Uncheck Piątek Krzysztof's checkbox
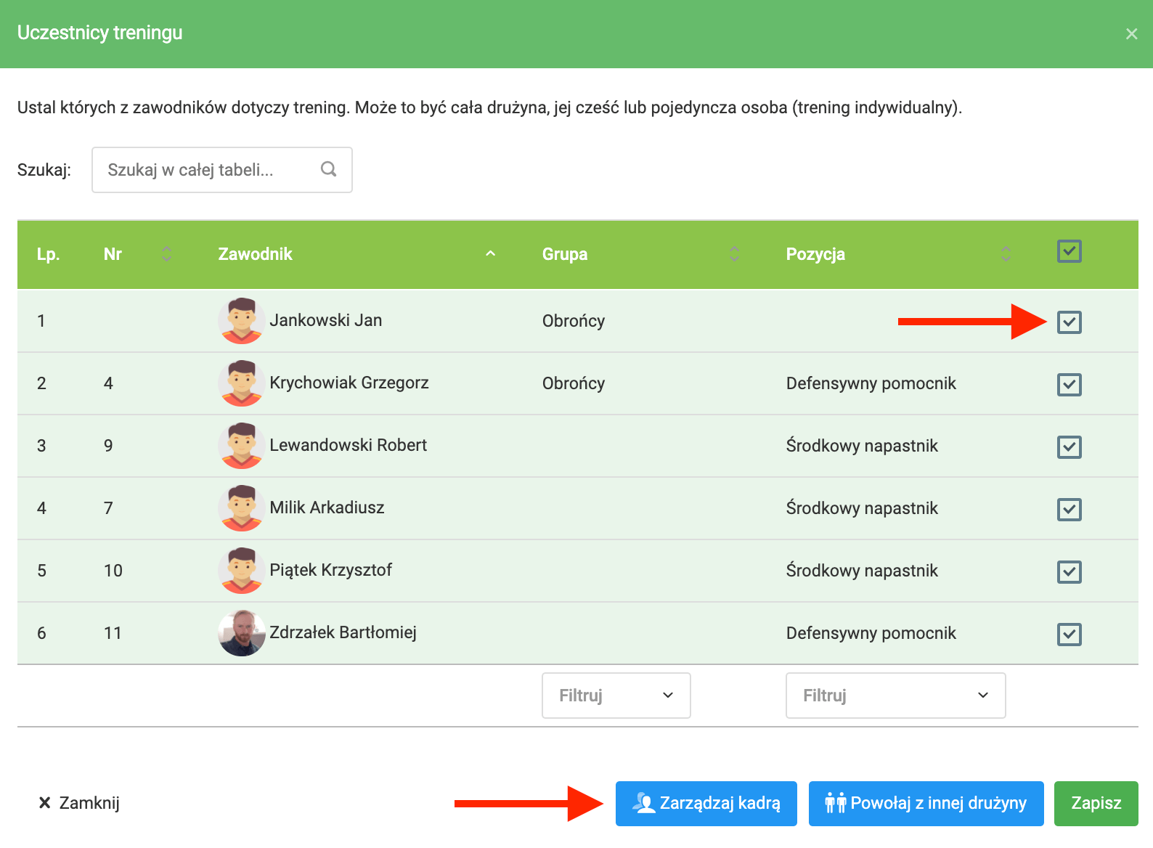 click(1069, 571)
